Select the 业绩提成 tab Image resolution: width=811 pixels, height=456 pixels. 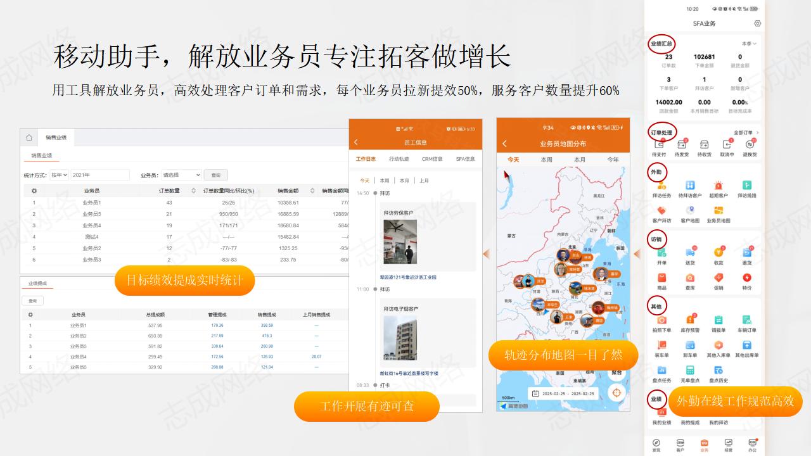(x=37, y=283)
